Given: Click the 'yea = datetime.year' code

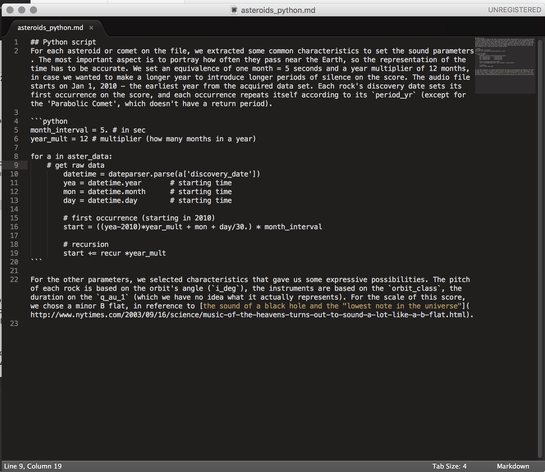Looking at the screenshot, I should click(x=102, y=183).
